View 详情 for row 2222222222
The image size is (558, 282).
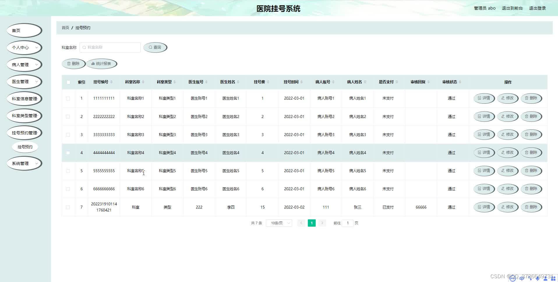pos(484,117)
